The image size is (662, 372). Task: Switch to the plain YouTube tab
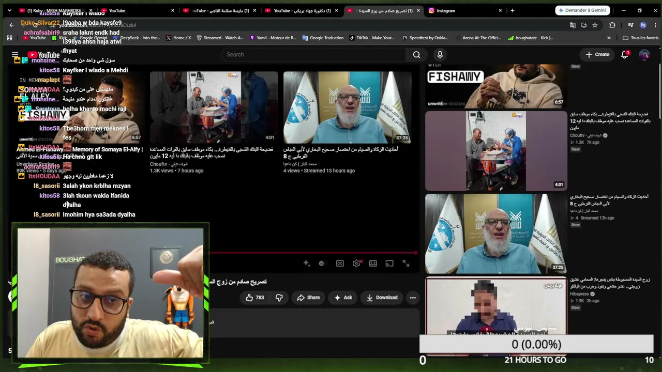[x=137, y=10]
